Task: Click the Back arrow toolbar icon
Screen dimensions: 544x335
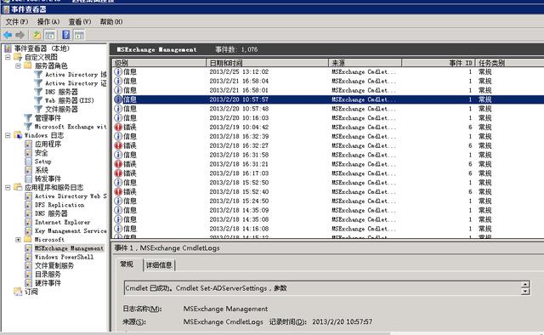Action: click(x=8, y=35)
